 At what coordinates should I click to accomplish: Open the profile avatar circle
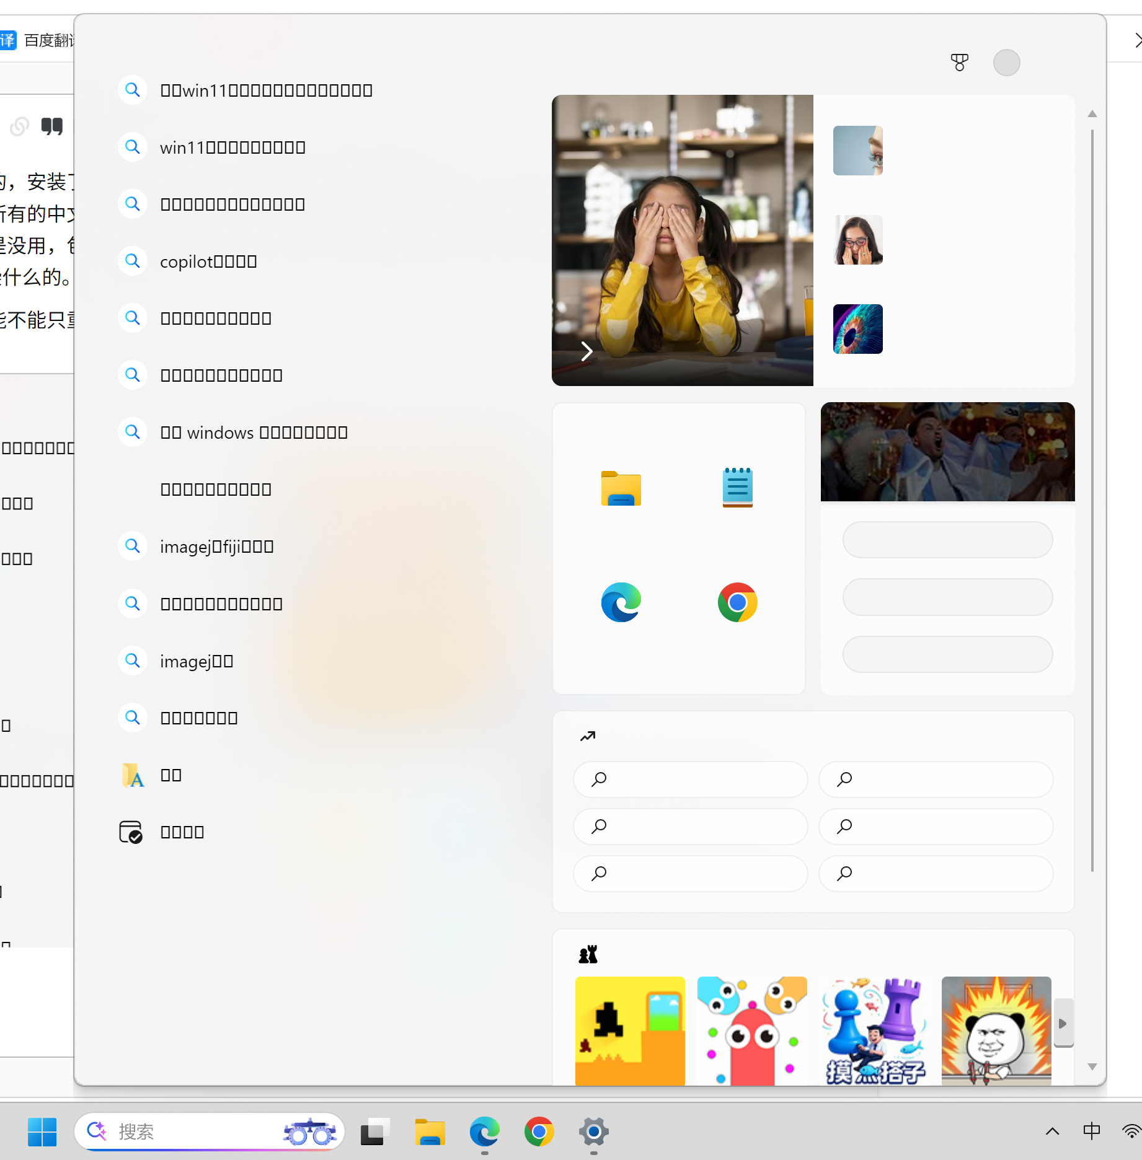1006,63
